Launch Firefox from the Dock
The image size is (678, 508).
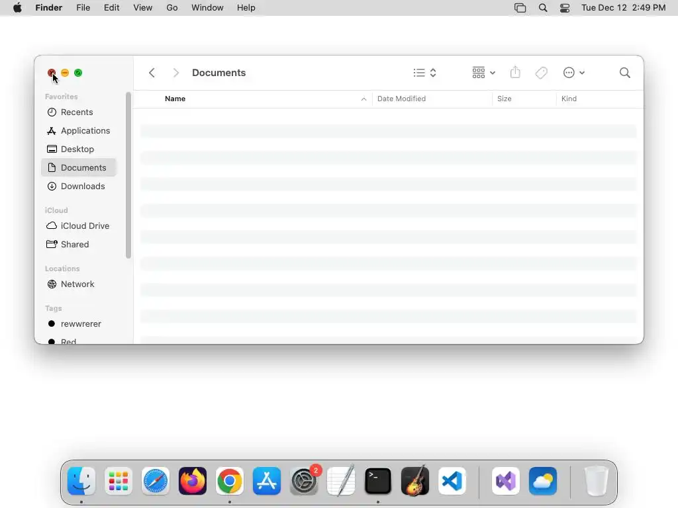[193, 481]
